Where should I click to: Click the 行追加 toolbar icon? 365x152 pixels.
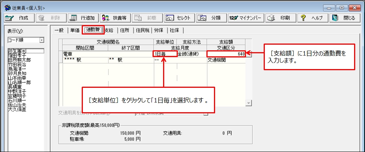pyautogui.click(x=74, y=18)
